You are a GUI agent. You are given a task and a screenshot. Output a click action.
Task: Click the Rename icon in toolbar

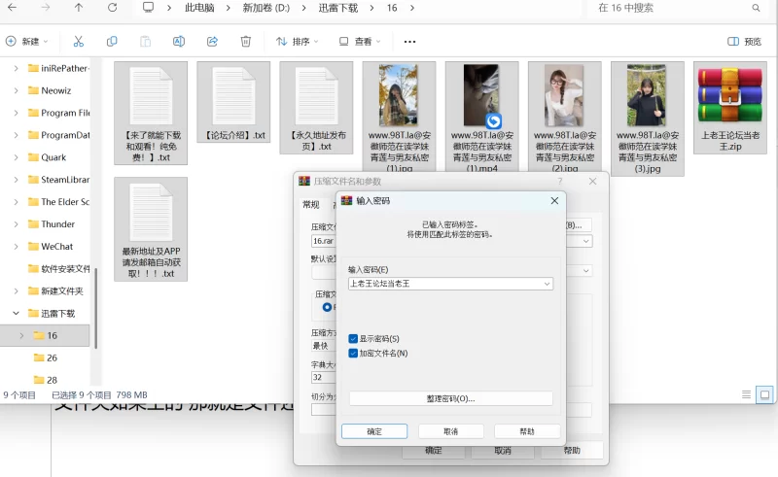179,42
